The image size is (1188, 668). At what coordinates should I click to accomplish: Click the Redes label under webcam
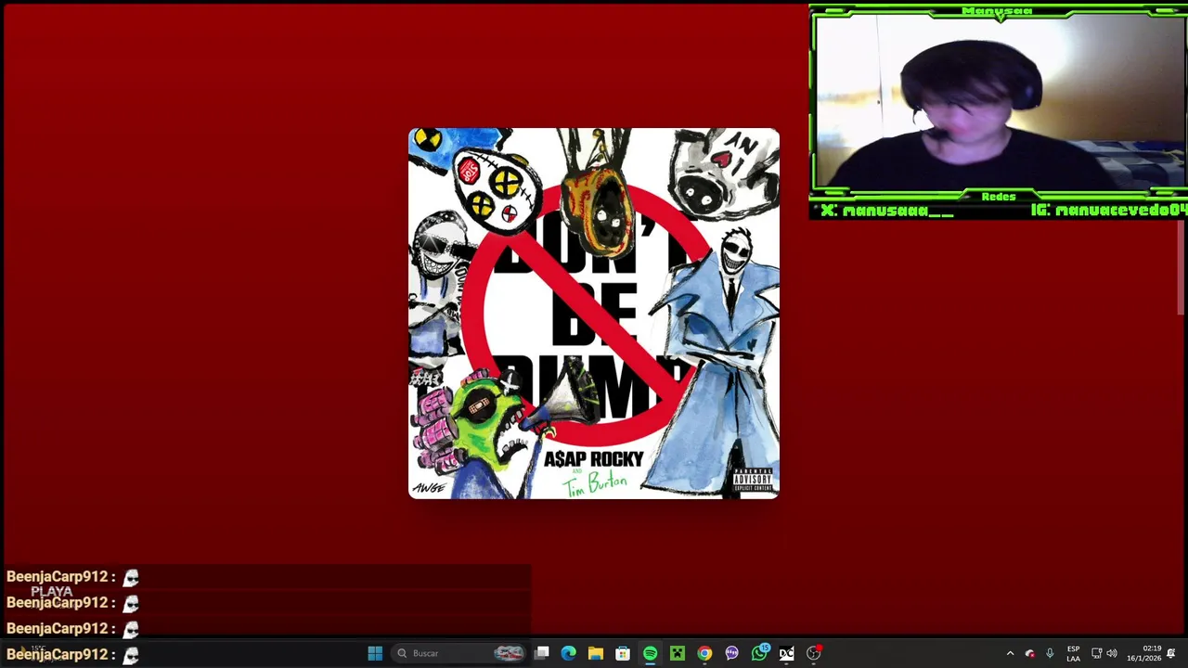(x=999, y=197)
